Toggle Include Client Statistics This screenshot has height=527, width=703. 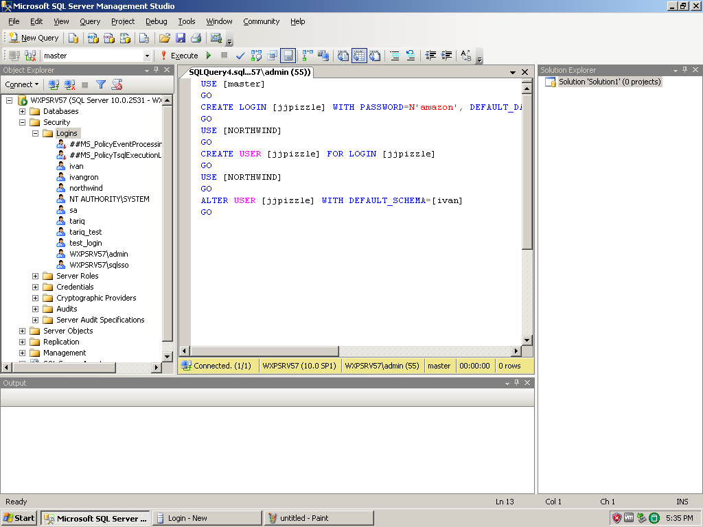coord(323,56)
